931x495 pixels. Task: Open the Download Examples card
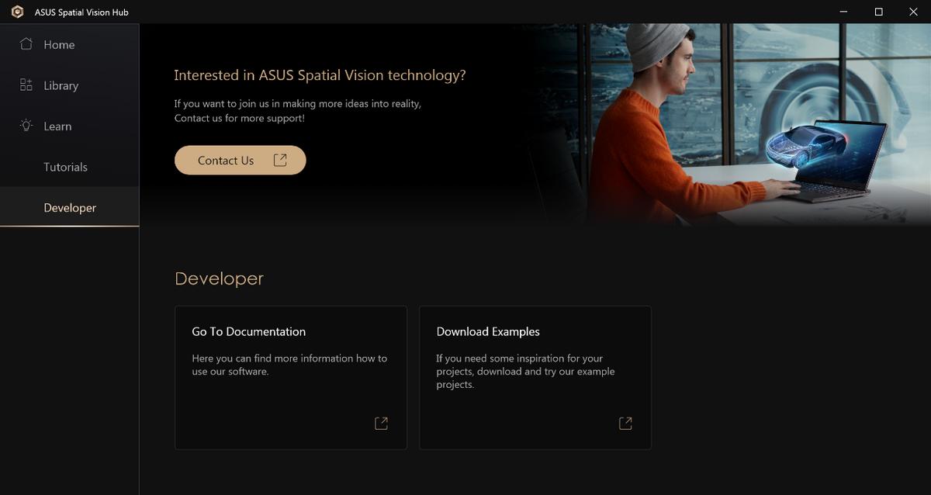[535, 377]
